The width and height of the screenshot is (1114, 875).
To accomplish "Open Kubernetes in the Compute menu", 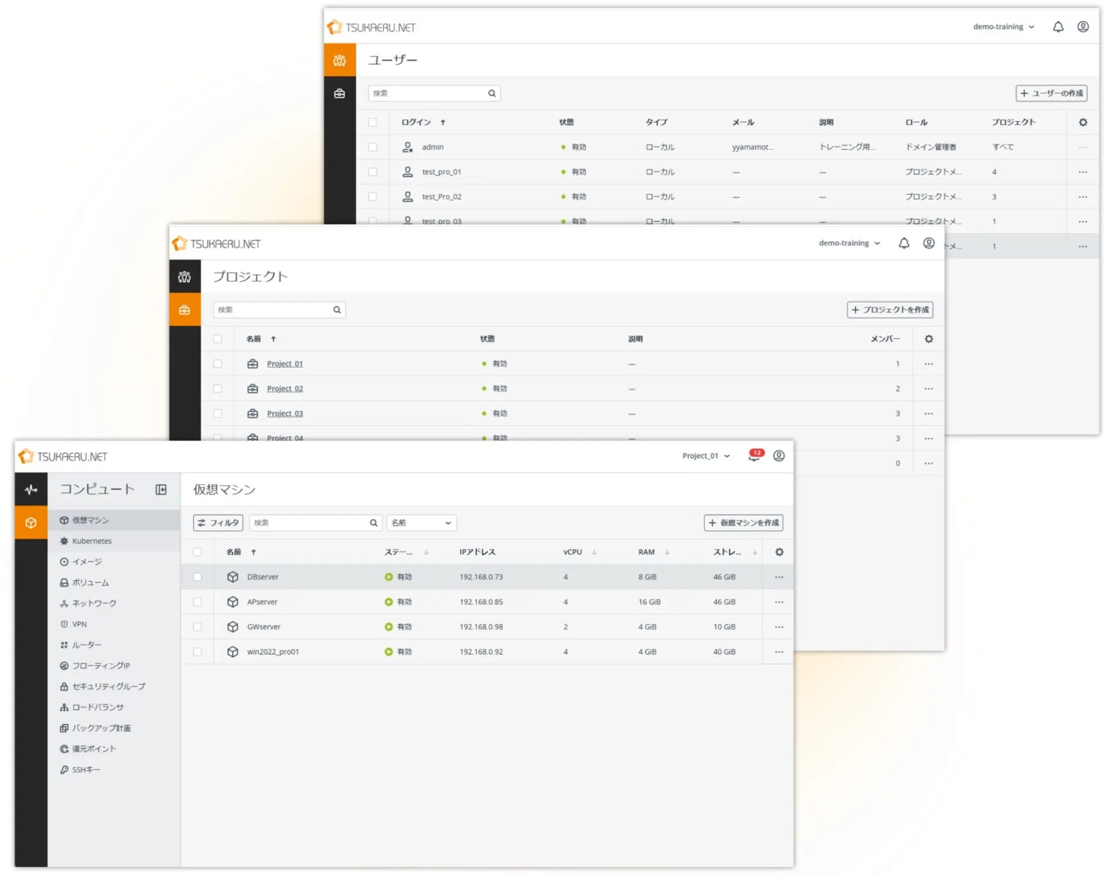I will (92, 541).
